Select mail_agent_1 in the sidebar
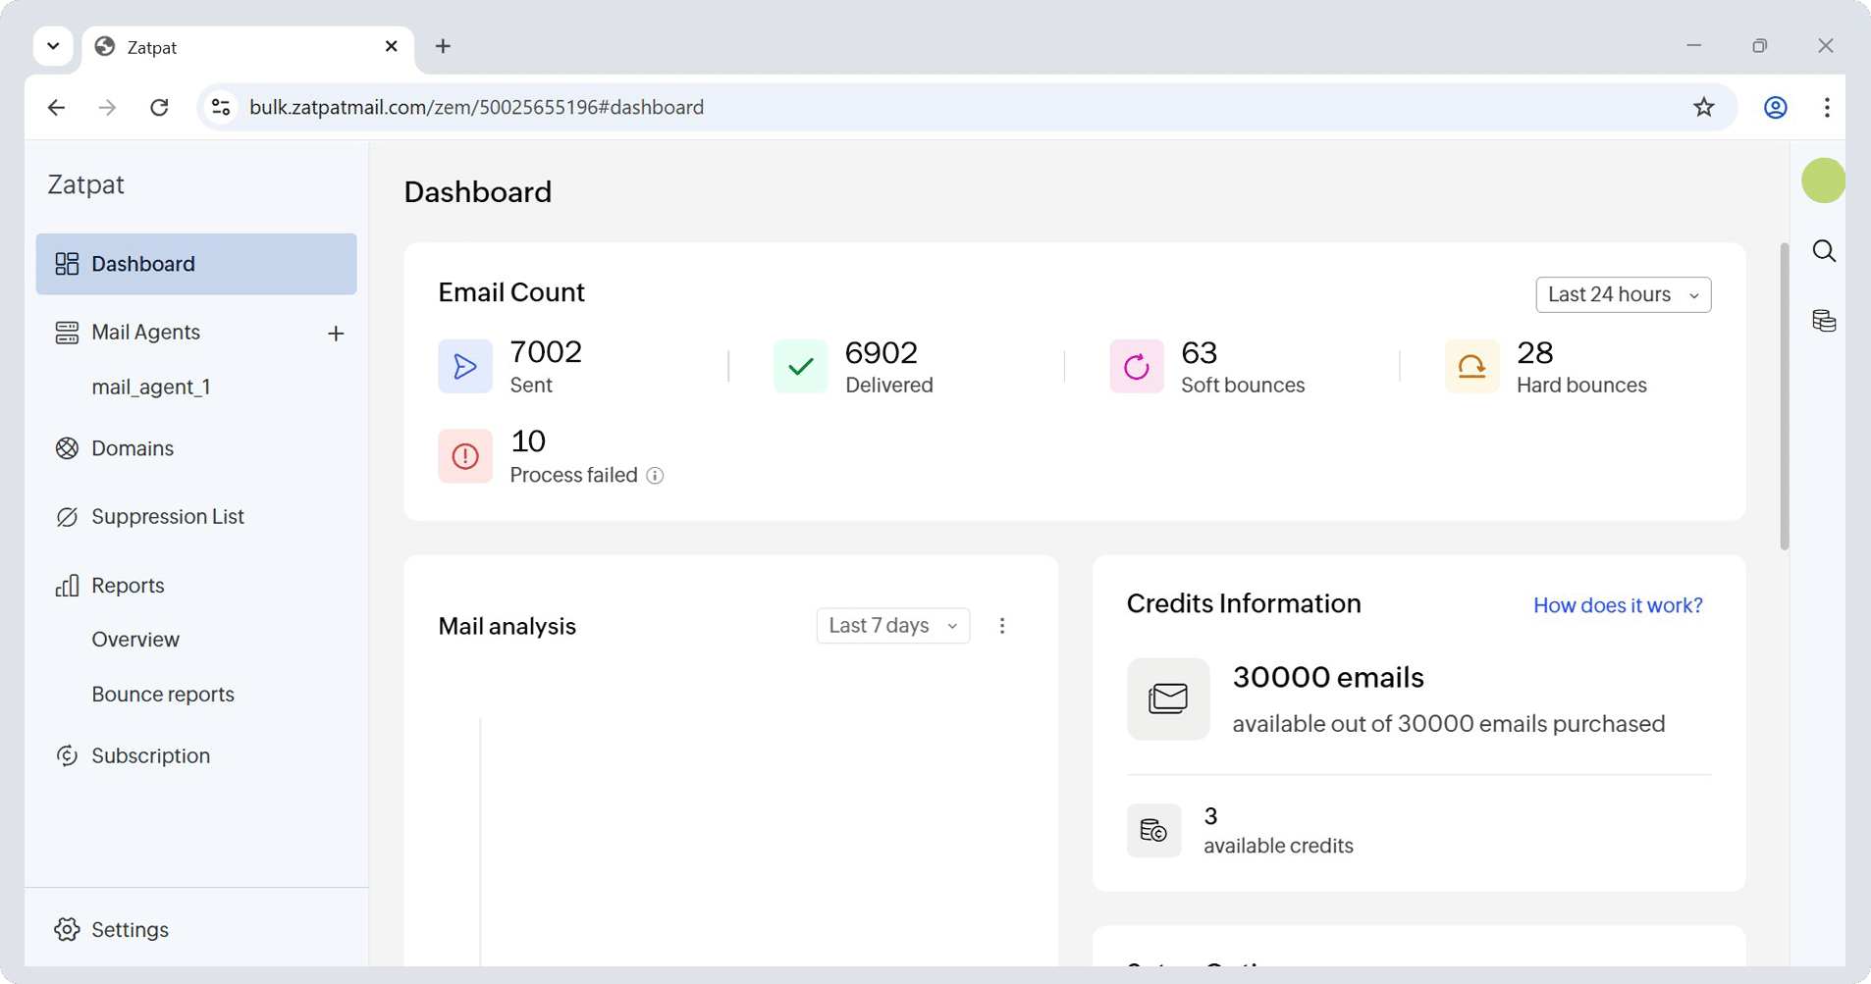The height and width of the screenshot is (984, 1871). 151,388
